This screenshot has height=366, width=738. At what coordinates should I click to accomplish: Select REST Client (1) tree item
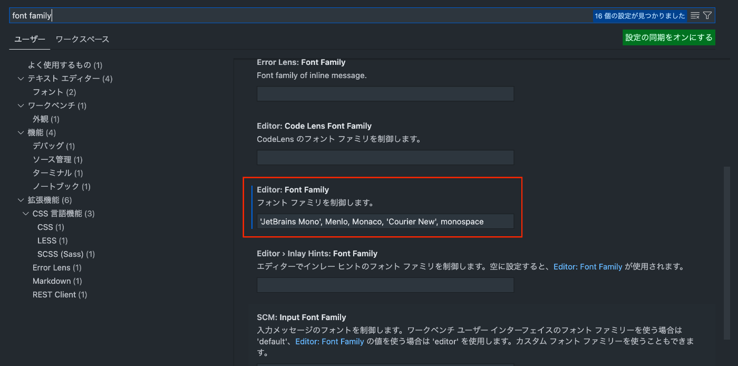click(x=60, y=295)
